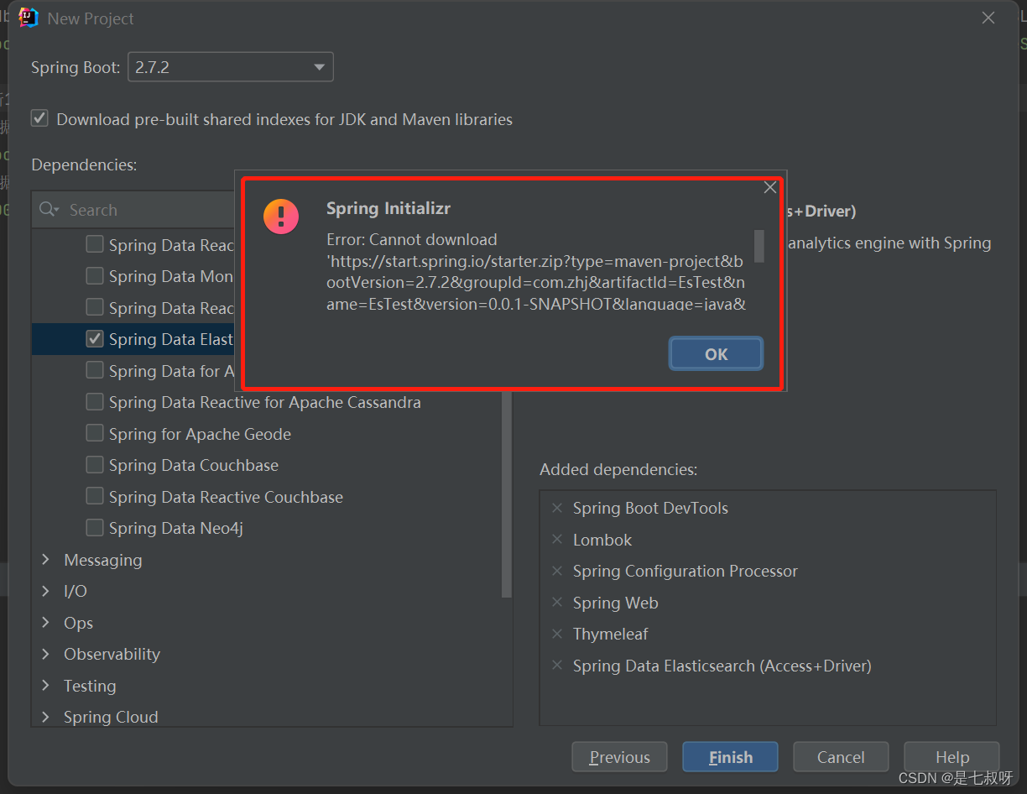This screenshot has height=794, width=1027.
Task: Click the Messaging category label
Action: [103, 560]
